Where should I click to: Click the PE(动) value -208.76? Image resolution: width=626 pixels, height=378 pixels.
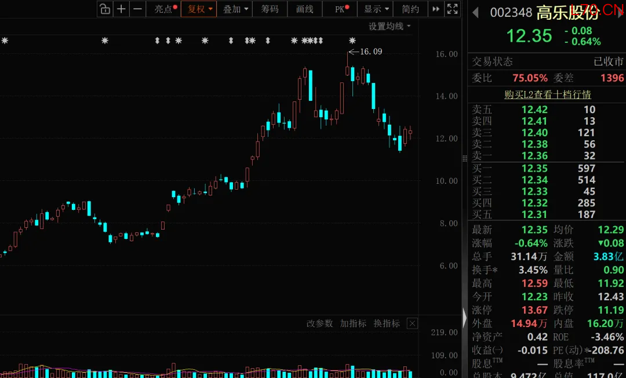pos(607,350)
